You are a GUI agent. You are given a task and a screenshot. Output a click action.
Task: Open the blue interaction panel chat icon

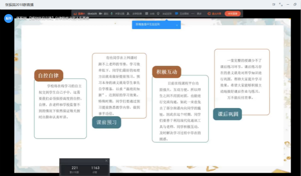tap(176, 14)
